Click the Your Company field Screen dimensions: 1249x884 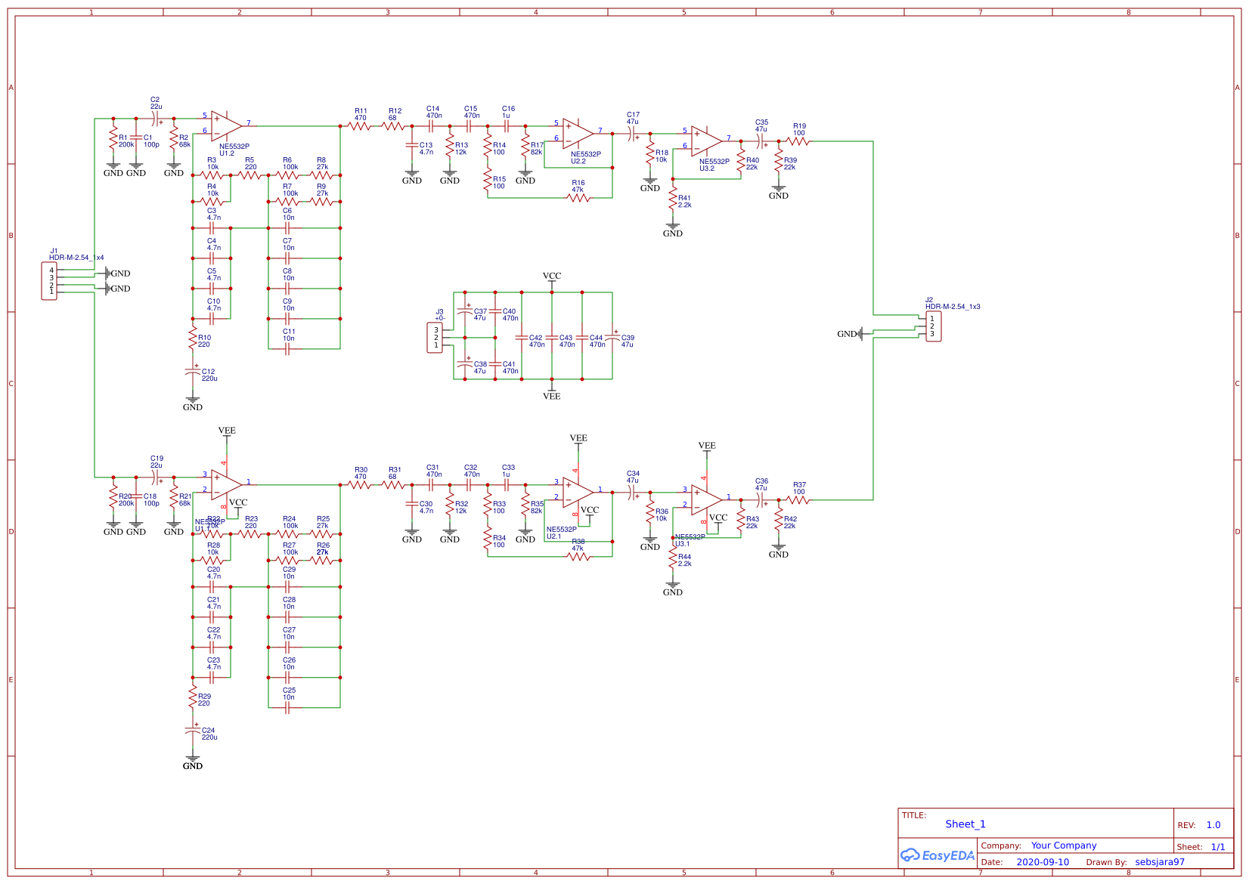click(1063, 845)
